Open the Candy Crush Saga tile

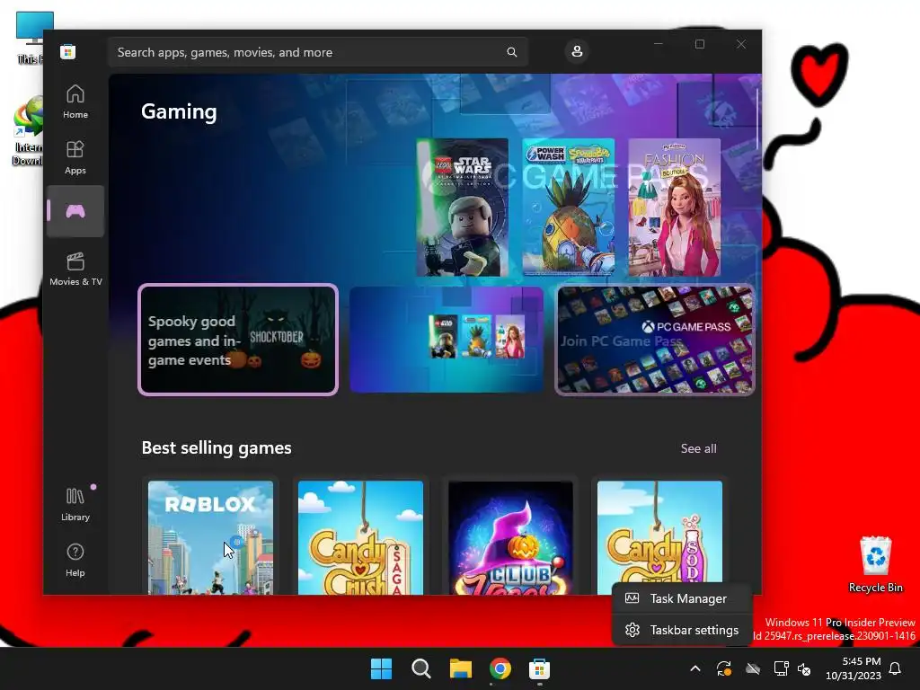(360, 537)
